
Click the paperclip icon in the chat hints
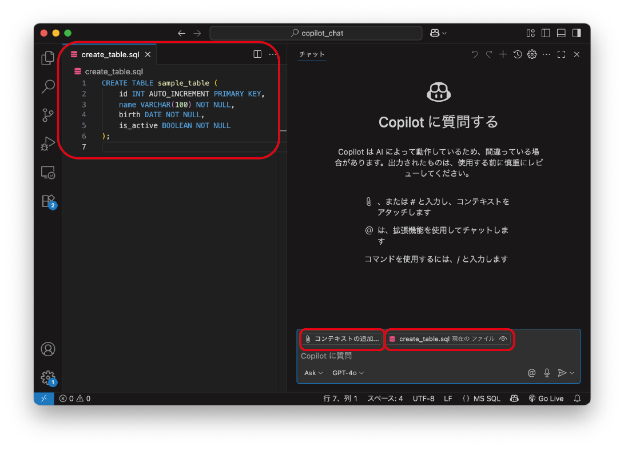369,202
